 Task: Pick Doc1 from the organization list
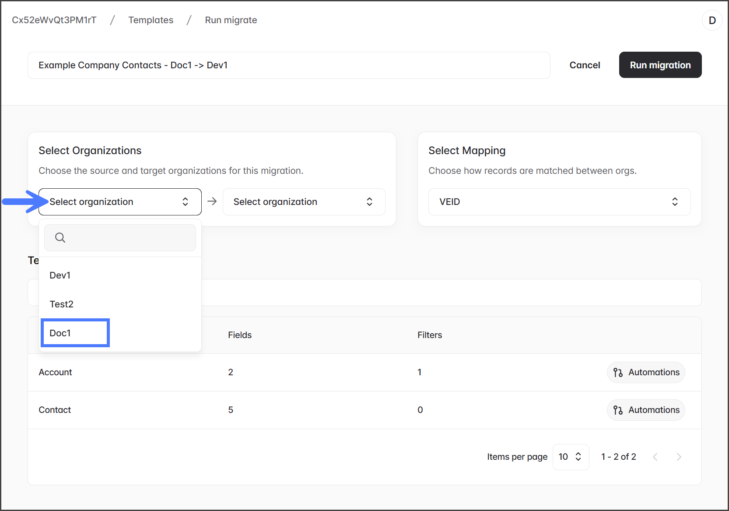60,333
